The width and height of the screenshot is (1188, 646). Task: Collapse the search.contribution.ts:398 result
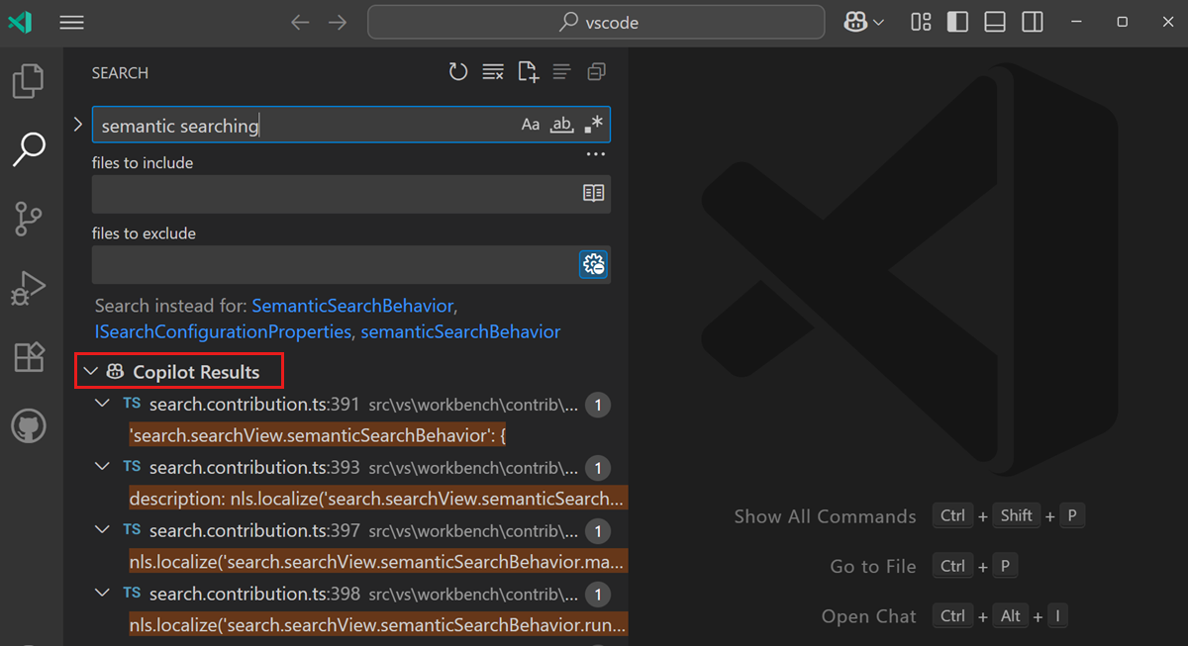[102, 594]
